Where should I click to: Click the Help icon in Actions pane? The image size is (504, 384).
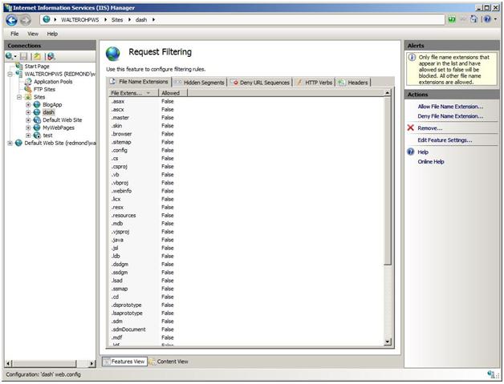(x=410, y=152)
